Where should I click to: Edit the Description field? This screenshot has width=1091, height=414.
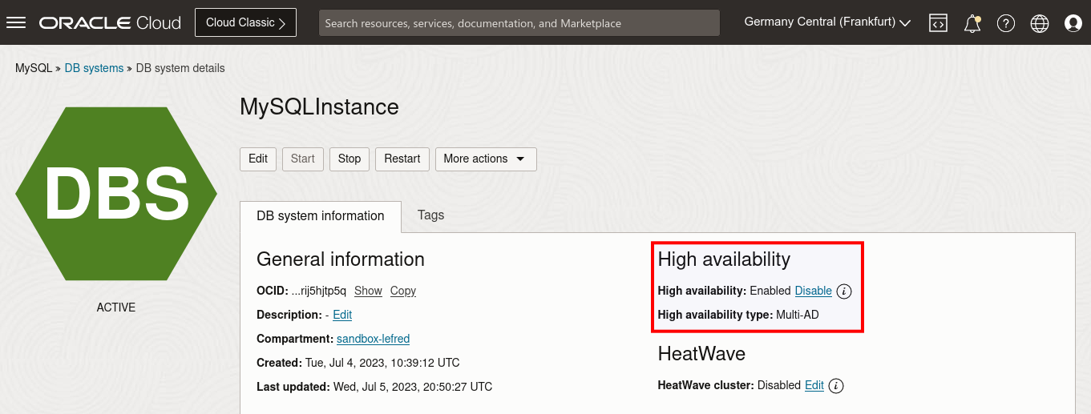342,315
